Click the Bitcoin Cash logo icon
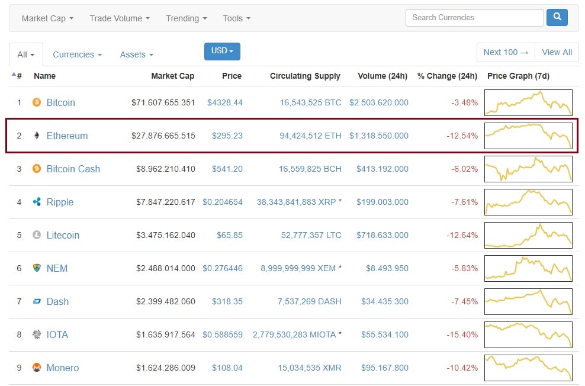This screenshot has height=386, width=585. 37,169
